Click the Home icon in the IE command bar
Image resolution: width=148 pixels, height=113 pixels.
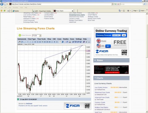120,10
